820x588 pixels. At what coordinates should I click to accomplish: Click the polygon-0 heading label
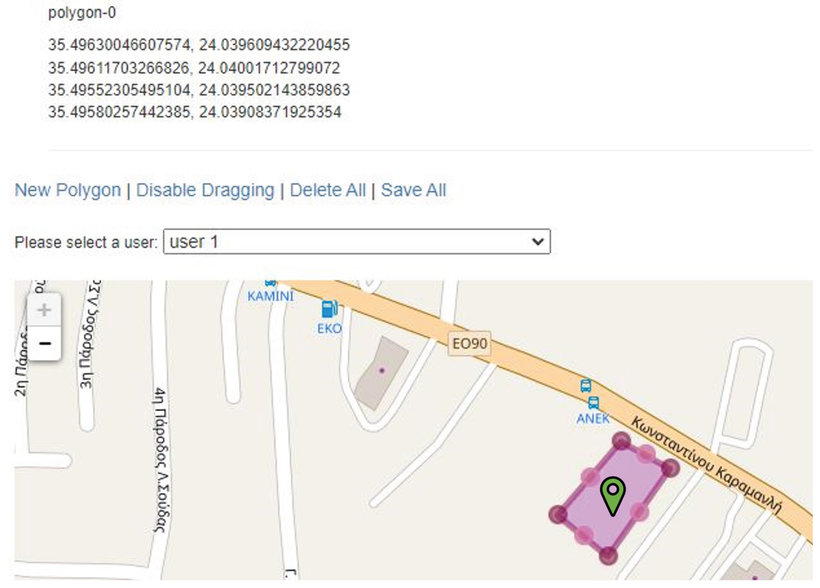[82, 13]
